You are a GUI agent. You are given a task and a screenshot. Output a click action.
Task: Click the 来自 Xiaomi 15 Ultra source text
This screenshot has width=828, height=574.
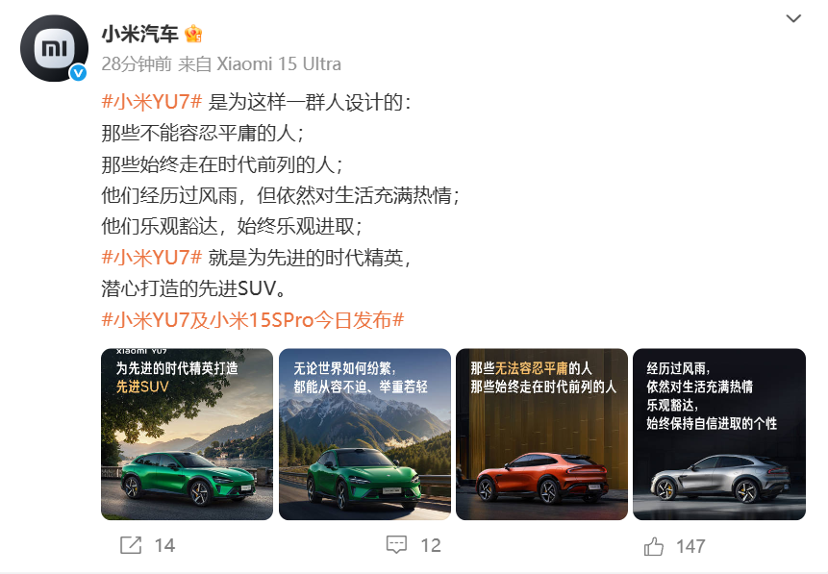pyautogui.click(x=260, y=63)
